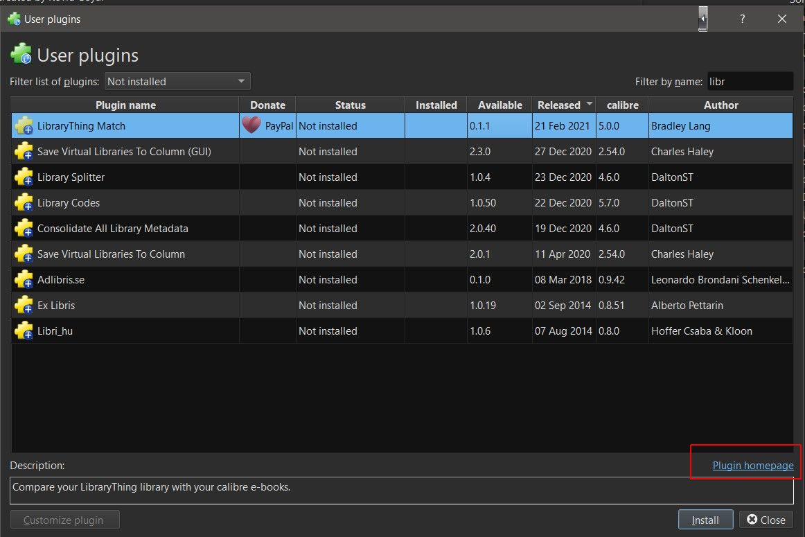Click the green User plugins heading icon

(x=21, y=54)
